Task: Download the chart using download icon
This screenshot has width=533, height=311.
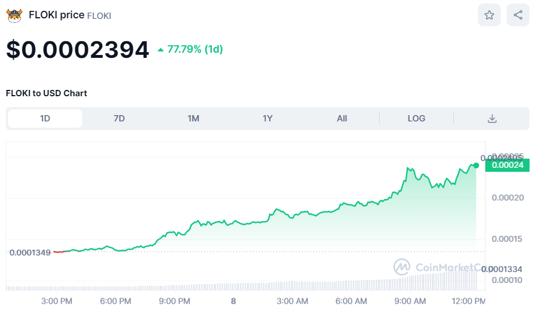Action: [492, 119]
